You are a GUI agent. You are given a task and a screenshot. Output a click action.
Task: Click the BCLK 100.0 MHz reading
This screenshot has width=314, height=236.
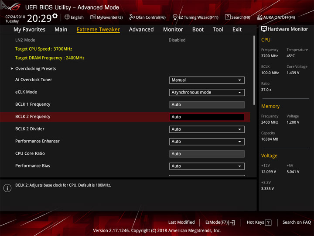tap(270, 73)
